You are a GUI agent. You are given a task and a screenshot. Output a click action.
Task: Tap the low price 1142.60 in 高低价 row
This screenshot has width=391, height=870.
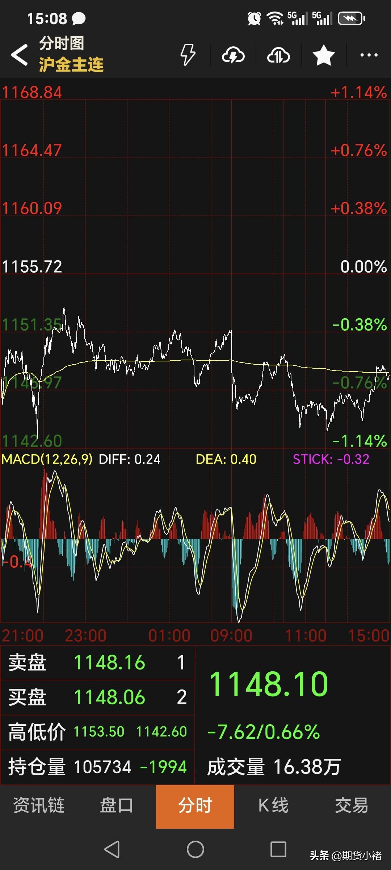162,732
